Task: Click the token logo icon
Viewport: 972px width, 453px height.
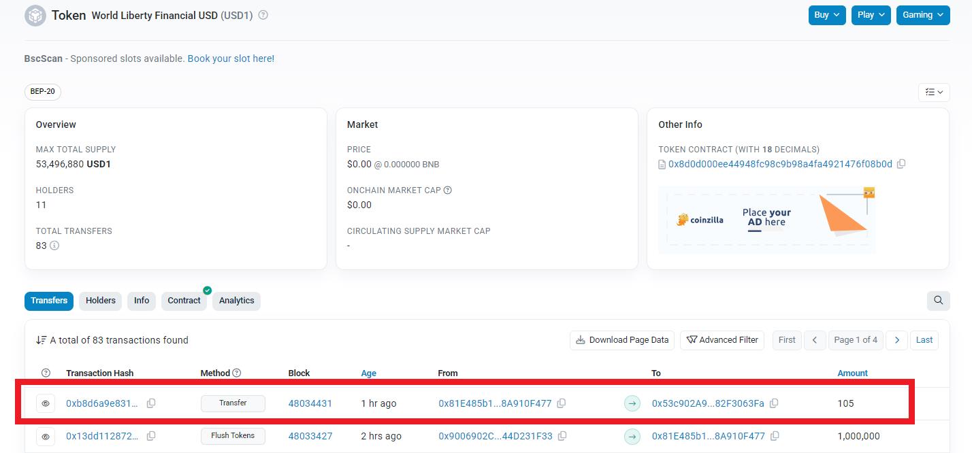Action: [x=35, y=15]
